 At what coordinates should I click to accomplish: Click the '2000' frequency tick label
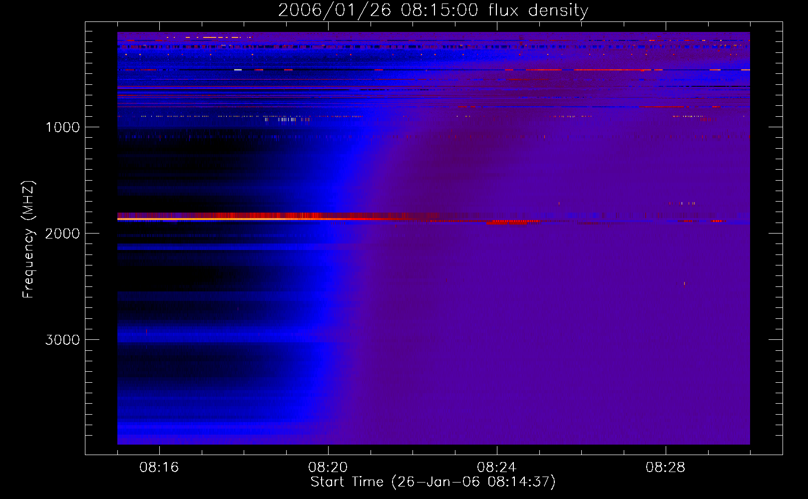click(x=62, y=234)
